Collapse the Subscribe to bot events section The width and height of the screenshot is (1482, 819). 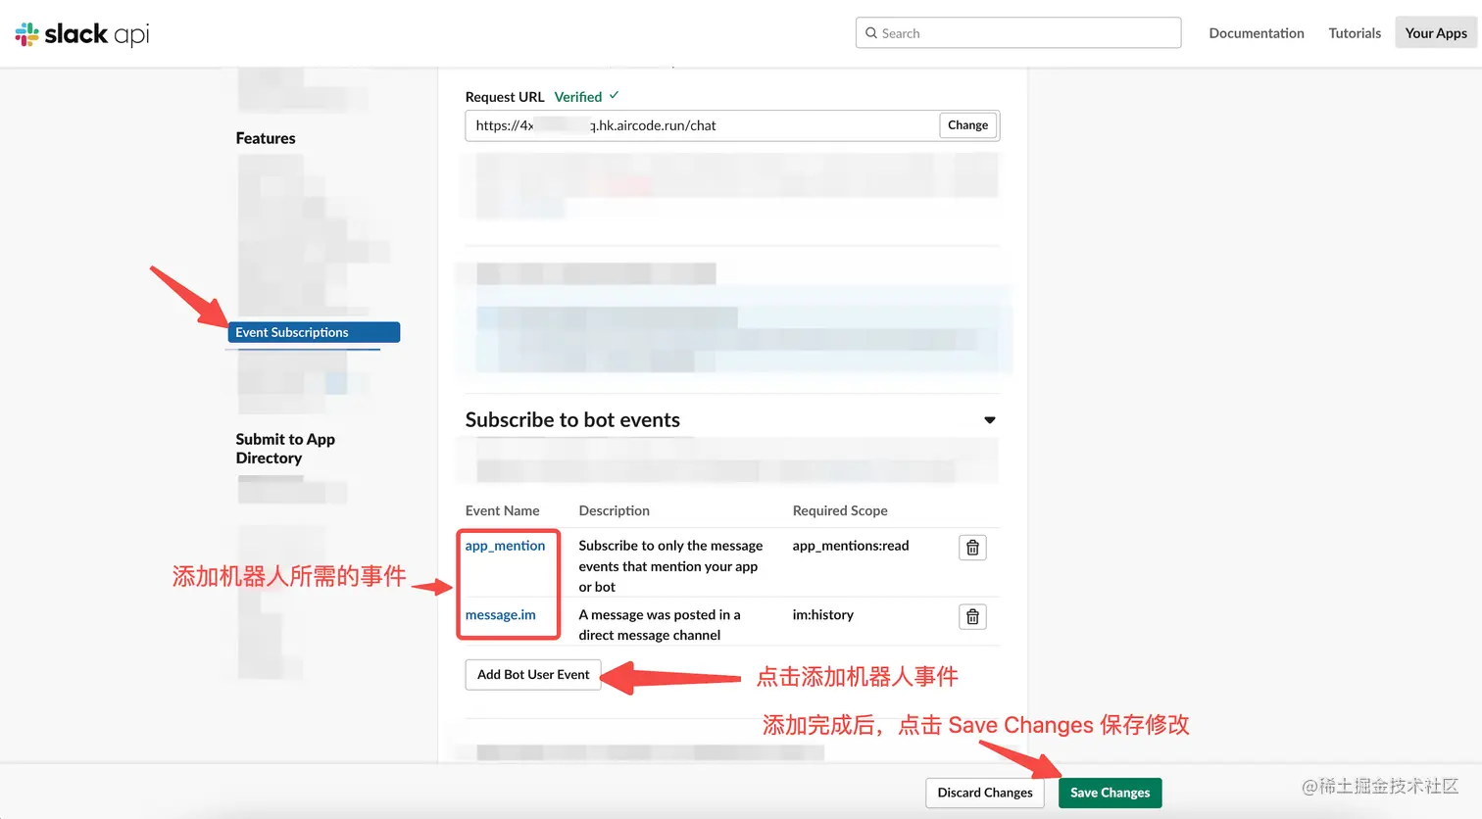point(990,420)
